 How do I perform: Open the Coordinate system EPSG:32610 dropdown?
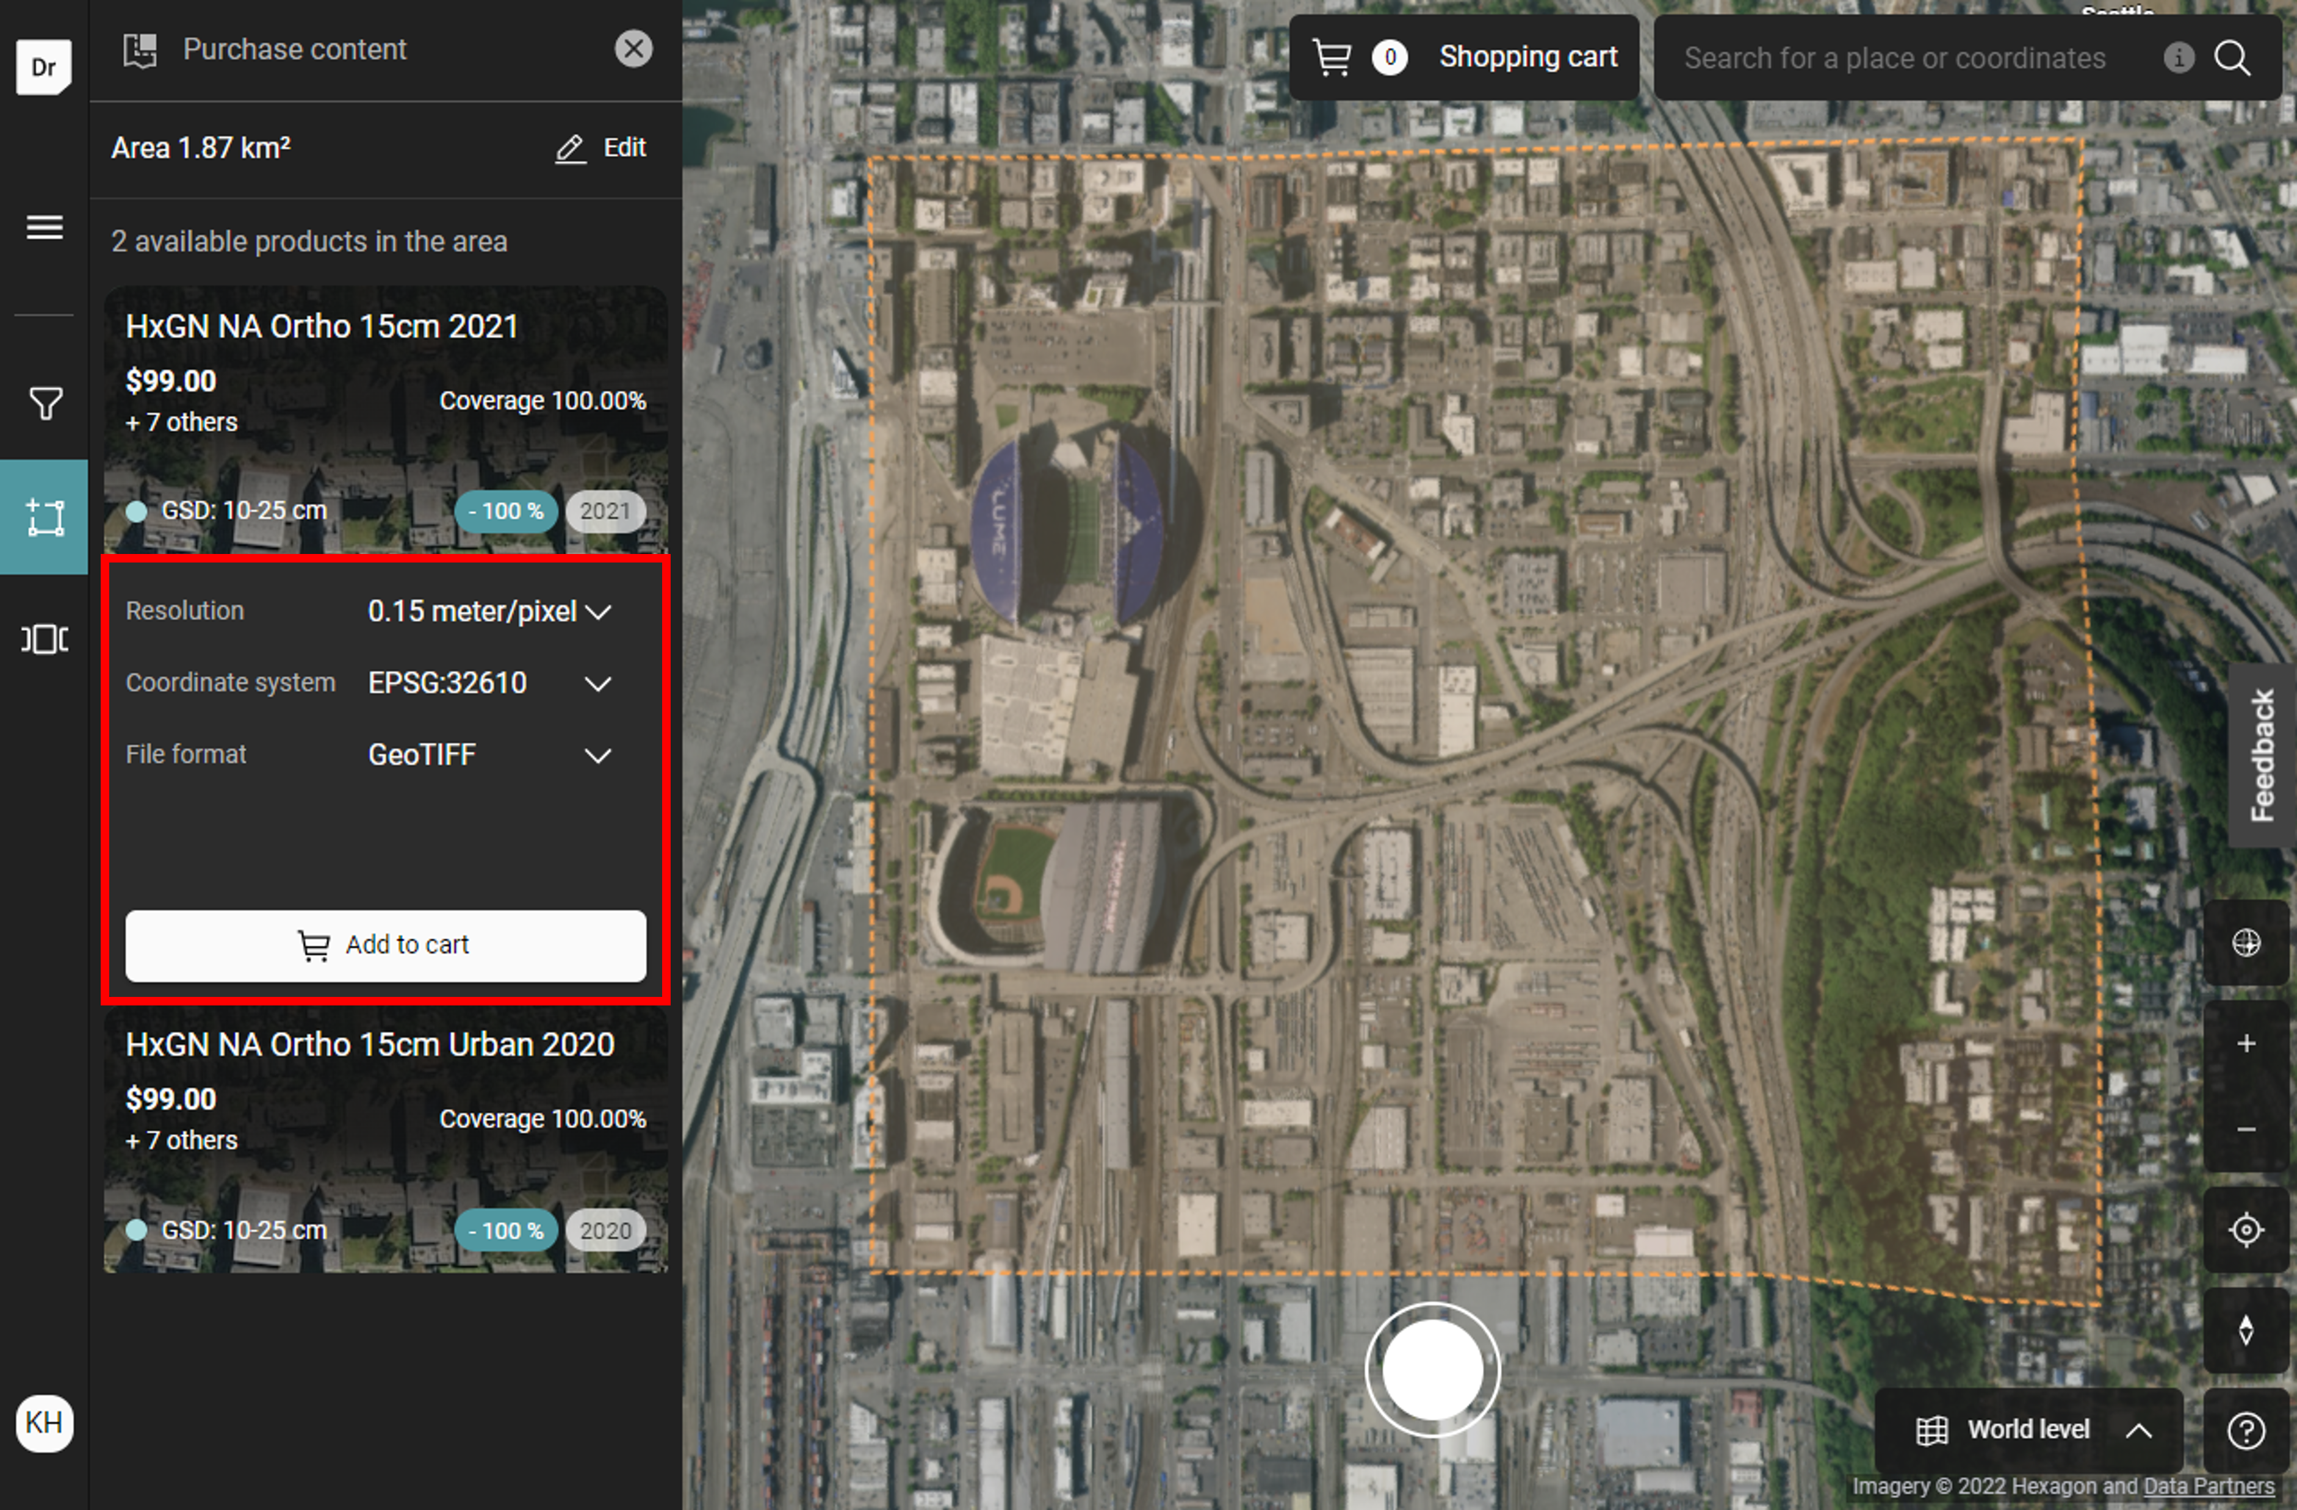489,684
